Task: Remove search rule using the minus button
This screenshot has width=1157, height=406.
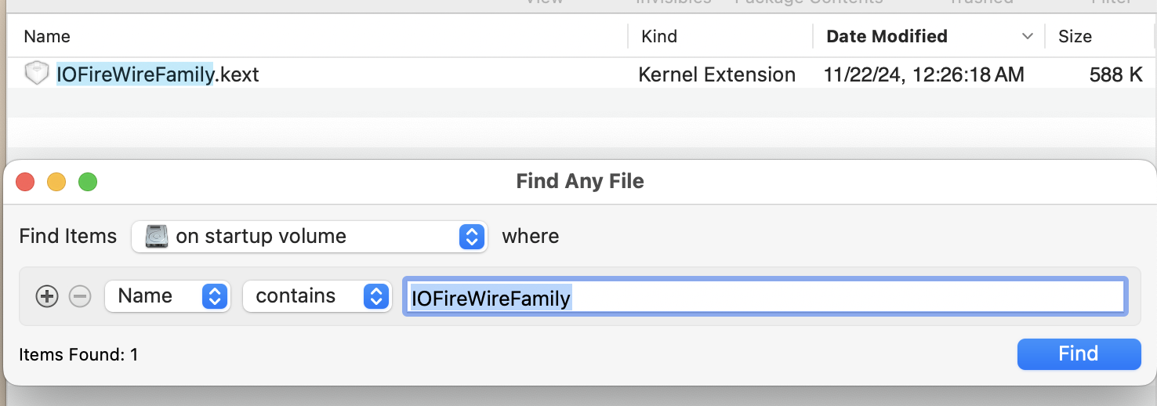Action: point(80,296)
